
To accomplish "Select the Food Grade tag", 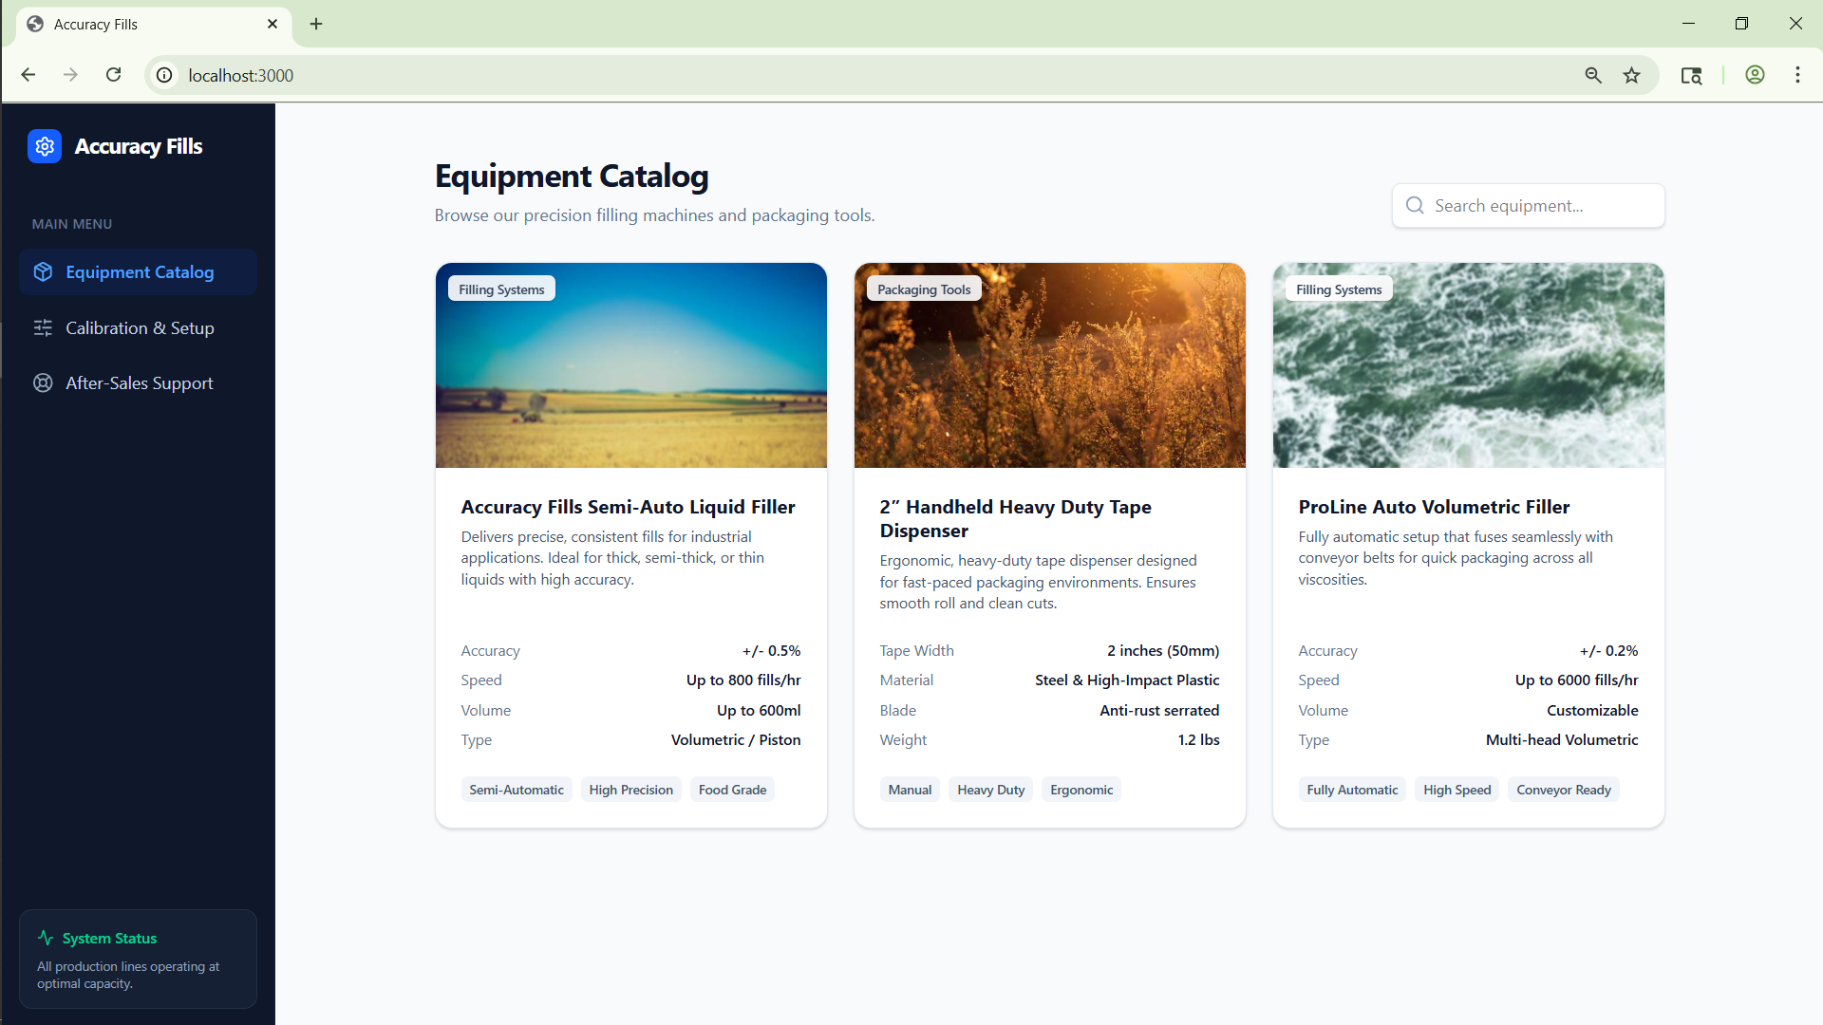I will 732,790.
